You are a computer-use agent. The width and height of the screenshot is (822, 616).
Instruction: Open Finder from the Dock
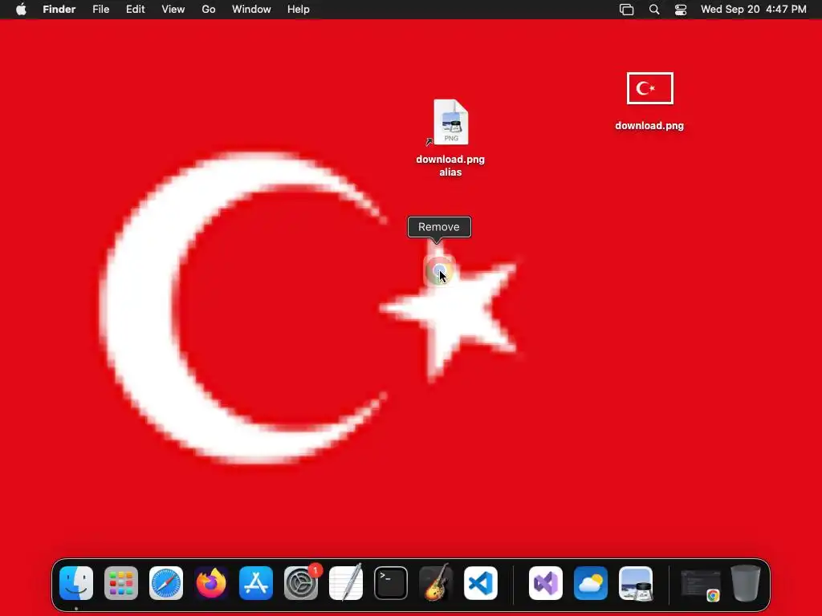(76, 583)
